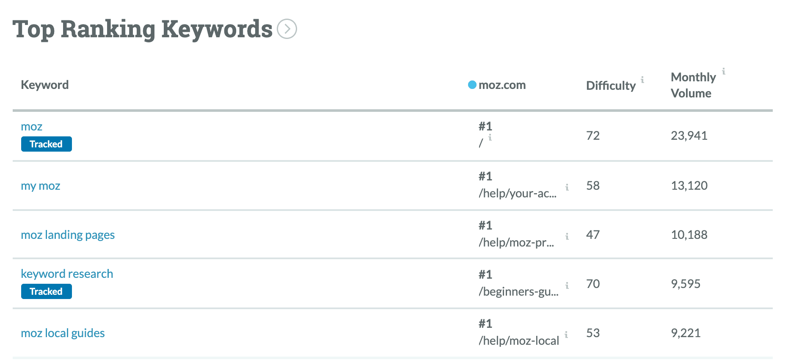Toggle the Tracked badge under keyword research

click(46, 291)
